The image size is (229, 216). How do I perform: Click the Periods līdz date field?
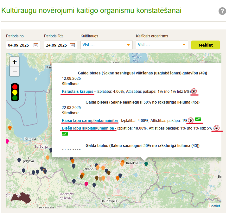coord(57,45)
